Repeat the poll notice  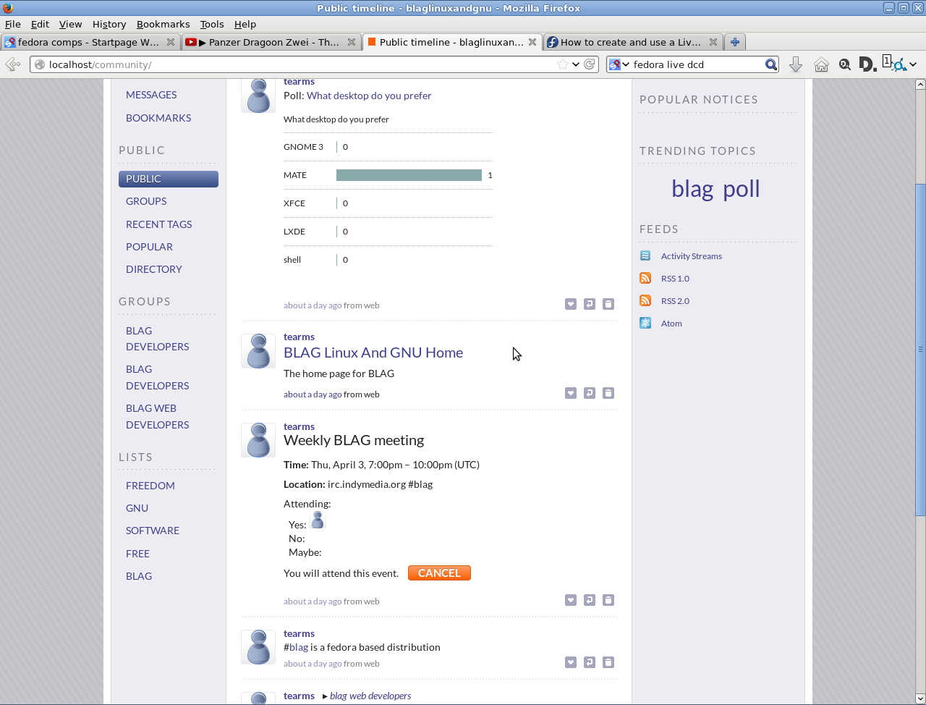[590, 304]
